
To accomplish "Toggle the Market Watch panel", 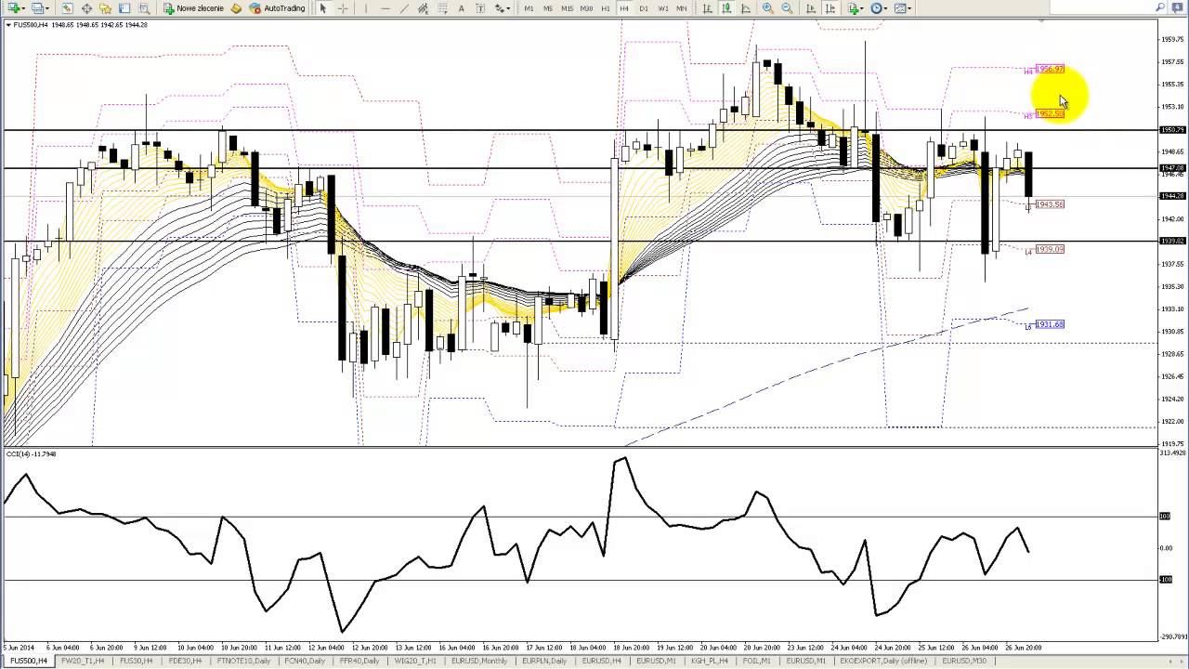I will [x=67, y=8].
